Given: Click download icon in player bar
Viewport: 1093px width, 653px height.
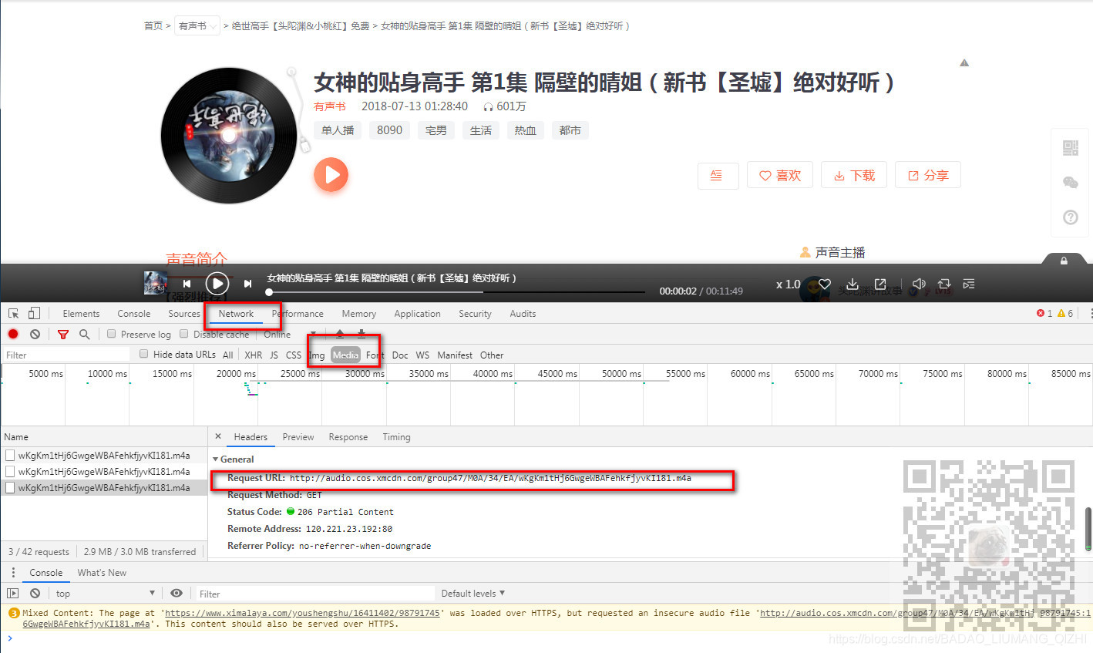Looking at the screenshot, I should click(853, 284).
